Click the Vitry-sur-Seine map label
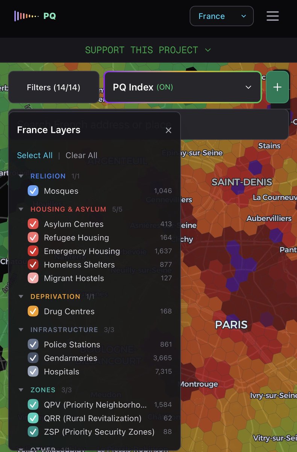Viewport: 297px width, 452px height. [275, 438]
